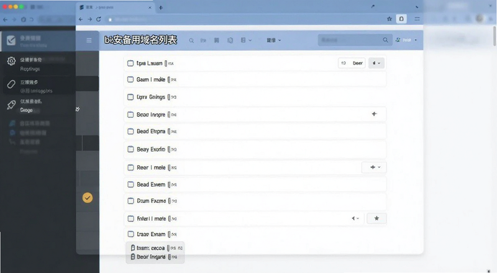Tick the checkbox for tpra Lauam
This screenshot has width=497, height=273.
pyautogui.click(x=130, y=63)
